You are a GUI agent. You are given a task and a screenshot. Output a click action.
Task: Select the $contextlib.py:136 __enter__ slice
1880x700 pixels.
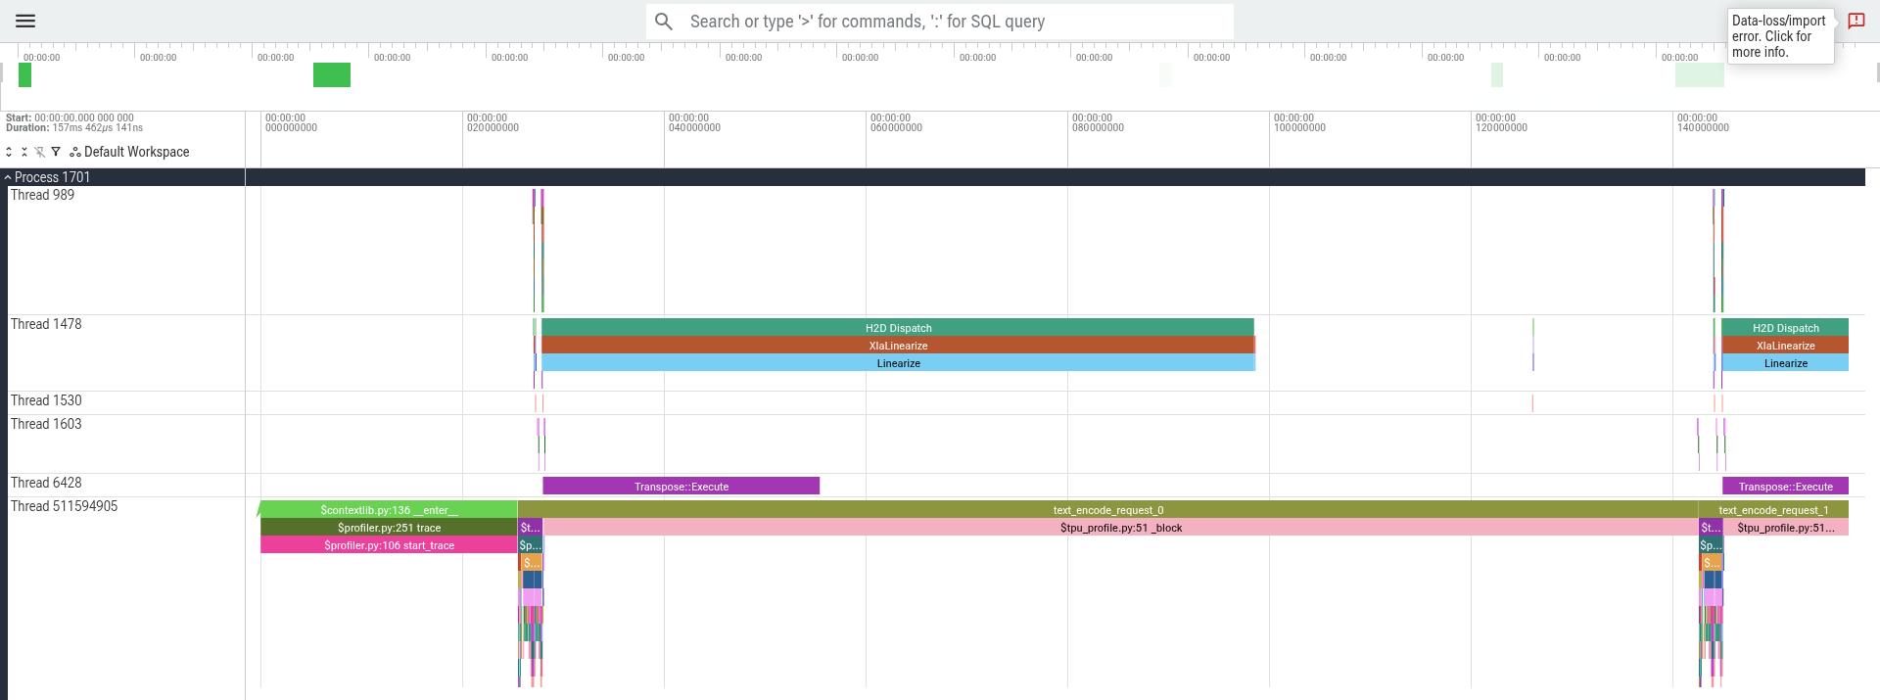pyautogui.click(x=389, y=510)
